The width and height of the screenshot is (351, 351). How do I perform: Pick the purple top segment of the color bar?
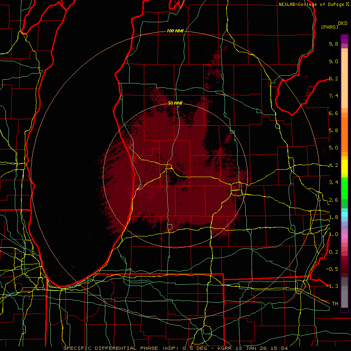(344, 39)
